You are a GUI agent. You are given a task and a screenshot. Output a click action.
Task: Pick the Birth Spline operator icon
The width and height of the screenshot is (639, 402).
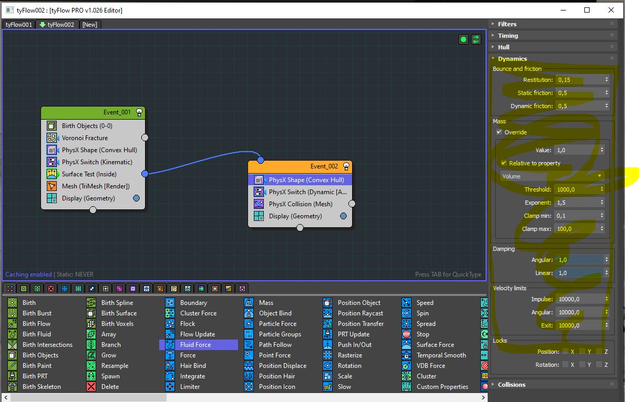(x=91, y=303)
